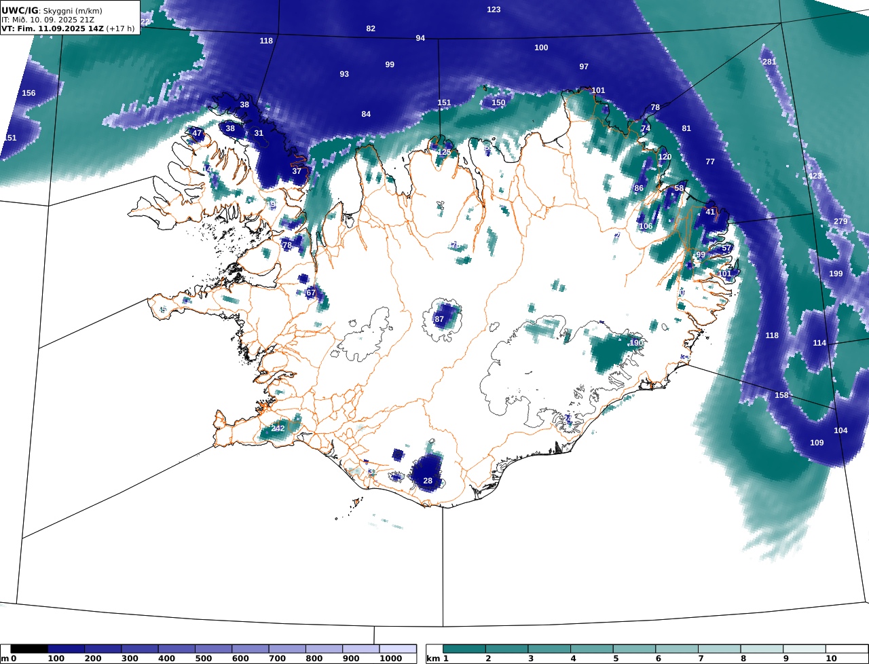Click the map value 199

pyautogui.click(x=836, y=274)
